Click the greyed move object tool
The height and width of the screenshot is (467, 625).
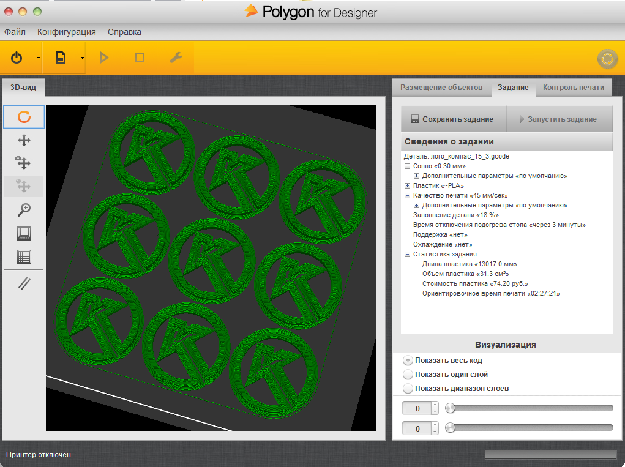(24, 186)
